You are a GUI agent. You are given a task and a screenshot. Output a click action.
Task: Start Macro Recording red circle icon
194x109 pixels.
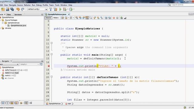tap(114, 18)
